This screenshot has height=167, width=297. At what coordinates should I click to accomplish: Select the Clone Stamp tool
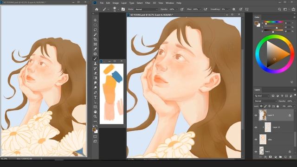pyautogui.click(x=95, y=64)
